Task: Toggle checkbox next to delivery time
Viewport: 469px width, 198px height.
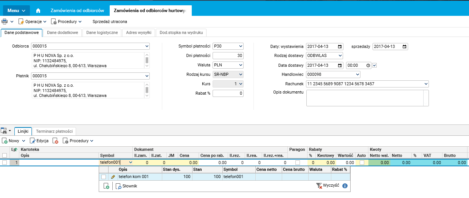Action: (x=374, y=65)
